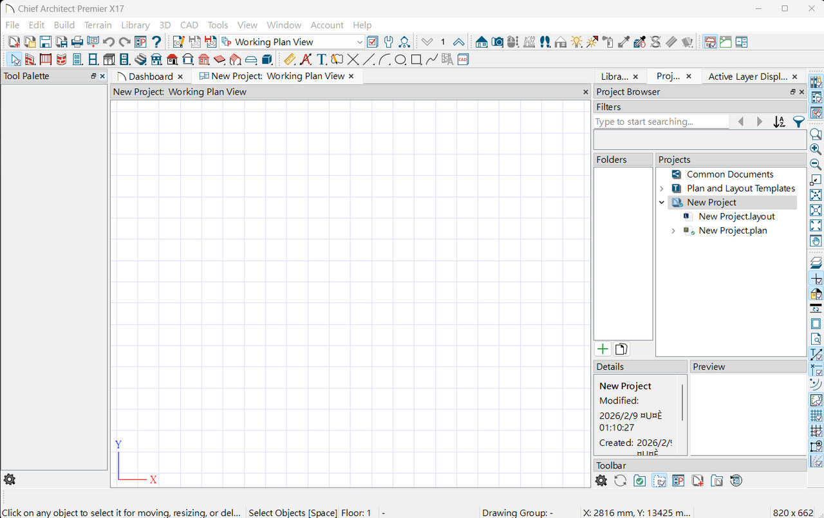Select the Text tool in toolbar
Viewport: 824px width, 518px height.
pyautogui.click(x=321, y=60)
